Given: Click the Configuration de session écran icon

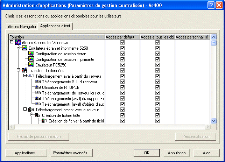Looking at the screenshot, I should (31, 54).
